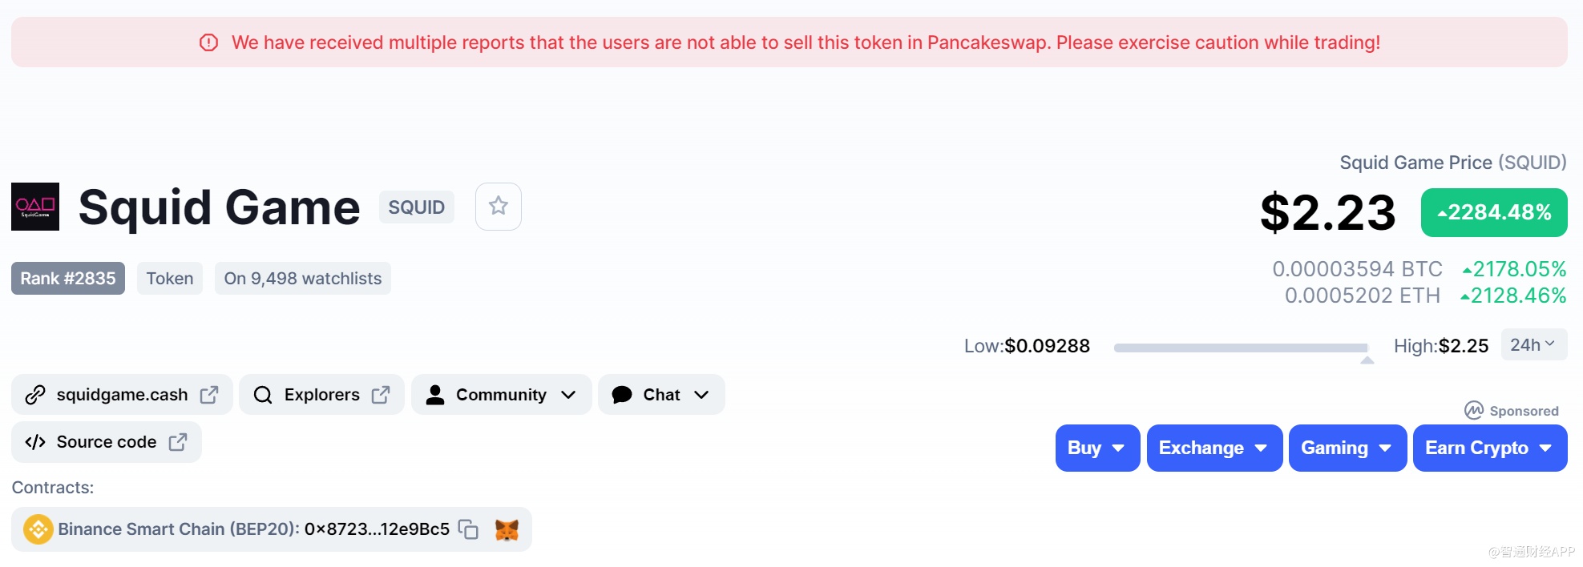The image size is (1583, 567).
Task: Open the Source code link
Action: tap(106, 442)
